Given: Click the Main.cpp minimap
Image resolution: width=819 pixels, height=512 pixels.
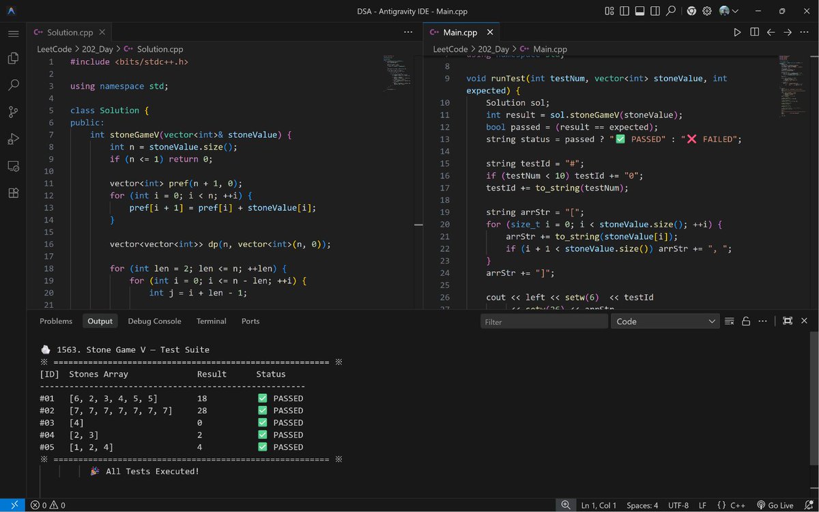Looking at the screenshot, I should pos(792,85).
